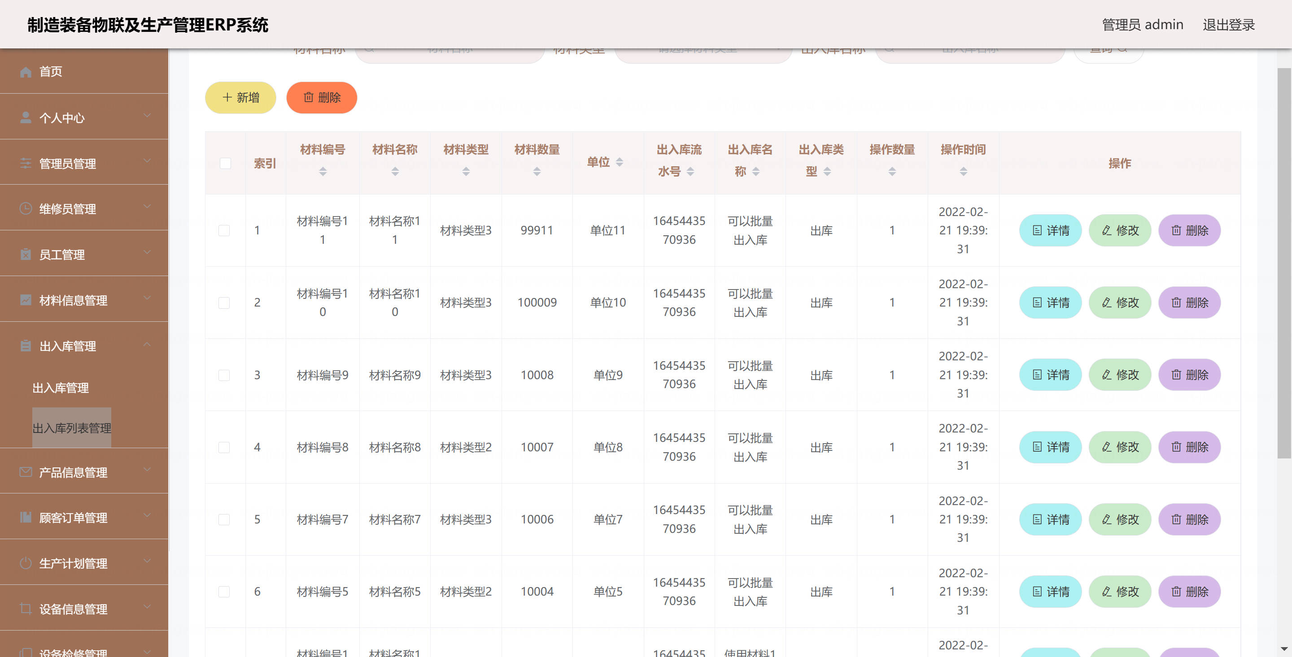Click 详情 button for row 1
1292x657 pixels.
(x=1050, y=230)
